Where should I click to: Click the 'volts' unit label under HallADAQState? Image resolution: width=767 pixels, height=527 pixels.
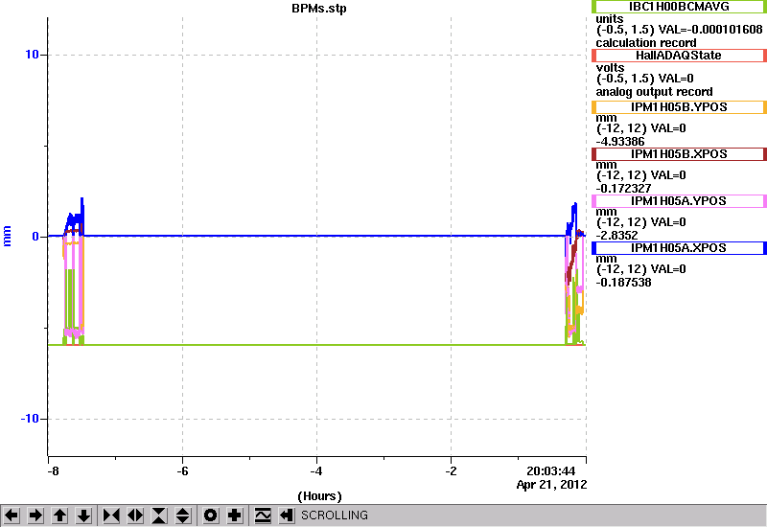(x=610, y=67)
